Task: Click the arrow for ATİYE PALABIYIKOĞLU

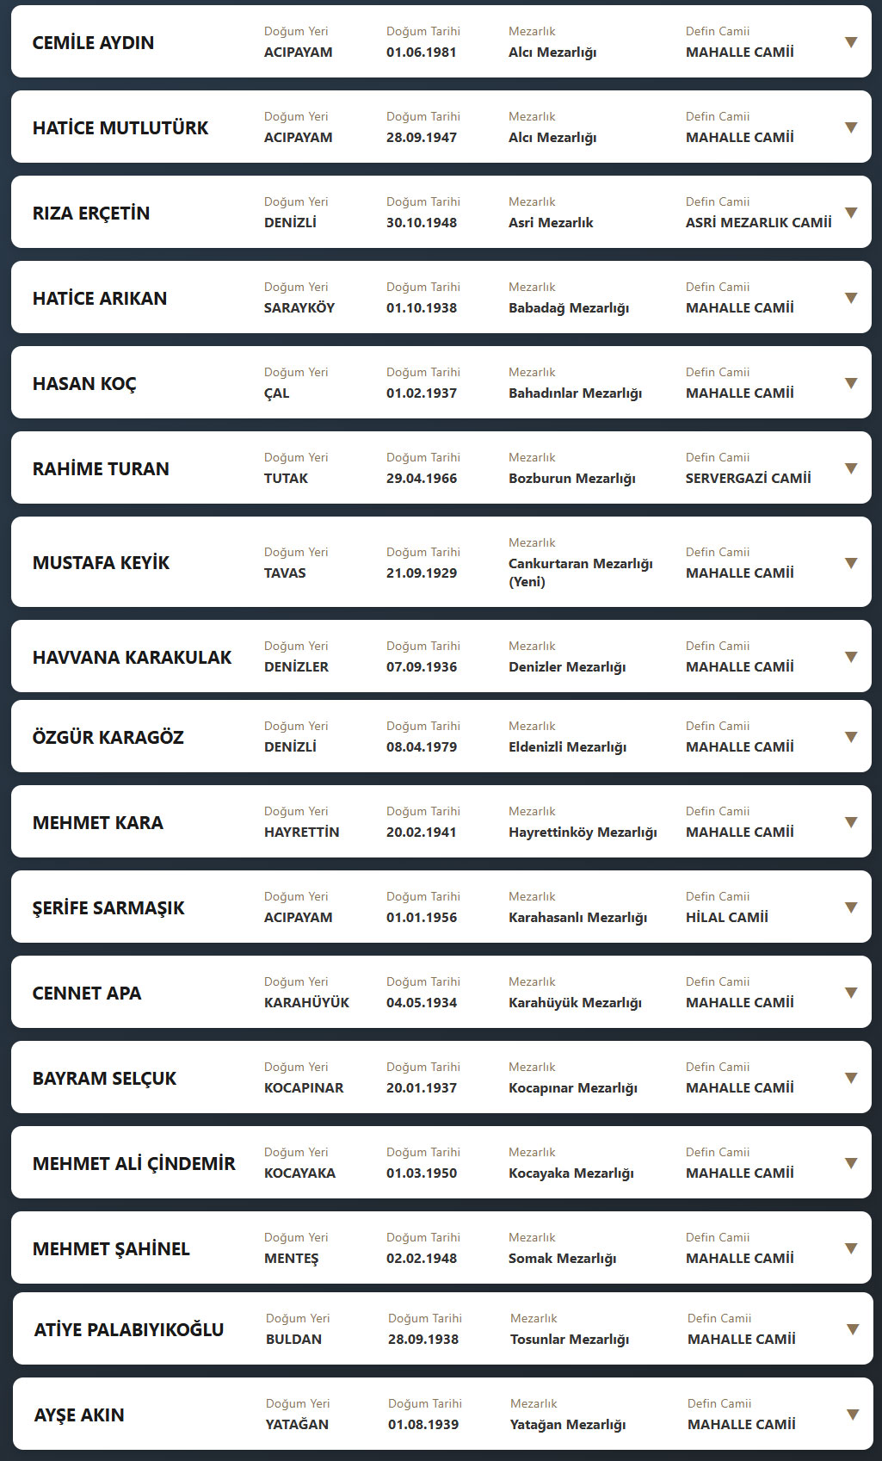Action: (852, 1329)
